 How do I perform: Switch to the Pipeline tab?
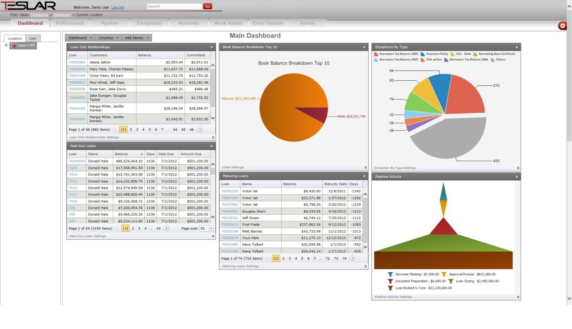[x=109, y=23]
